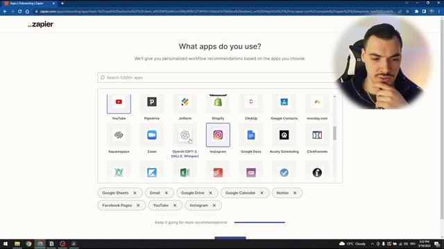
Task: Remove the Instagram chip
Action: click(x=214, y=205)
